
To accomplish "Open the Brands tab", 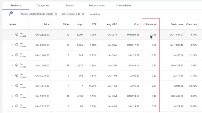I will pyautogui.click(x=70, y=5).
